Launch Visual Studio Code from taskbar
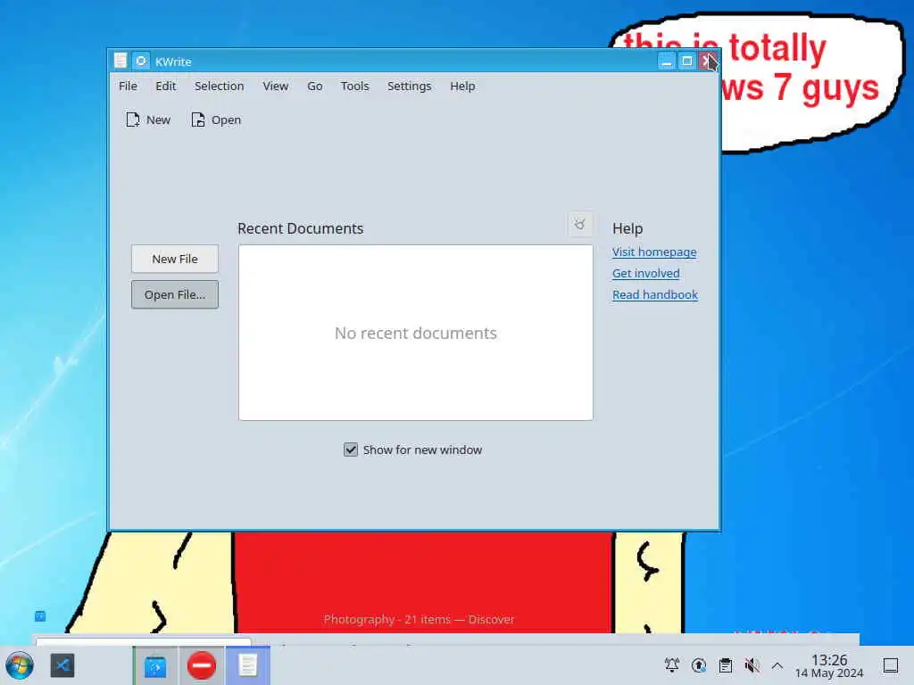Screen dimensions: 914x685 (x=62, y=665)
